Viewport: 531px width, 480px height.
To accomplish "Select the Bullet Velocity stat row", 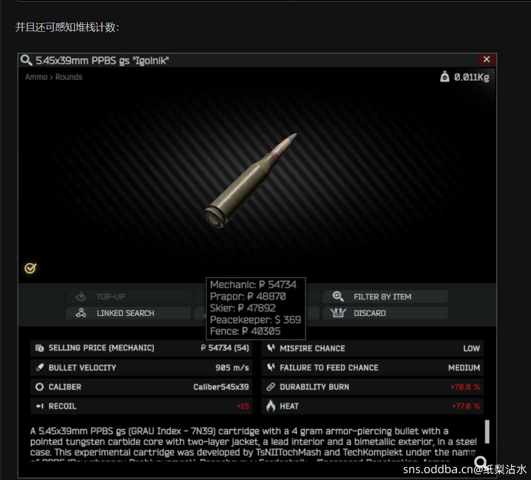I will point(141,368).
